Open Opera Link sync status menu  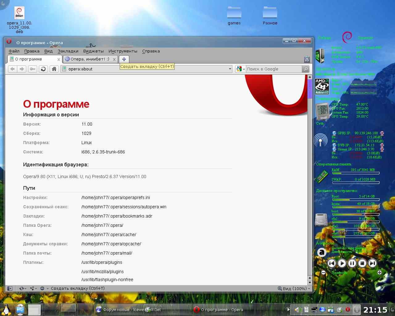point(23,289)
